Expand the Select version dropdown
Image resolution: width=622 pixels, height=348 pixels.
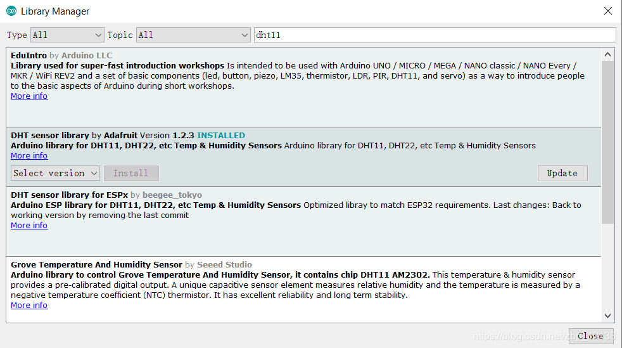coord(55,174)
